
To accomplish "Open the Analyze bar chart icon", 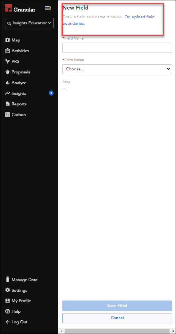I will click(8, 83).
